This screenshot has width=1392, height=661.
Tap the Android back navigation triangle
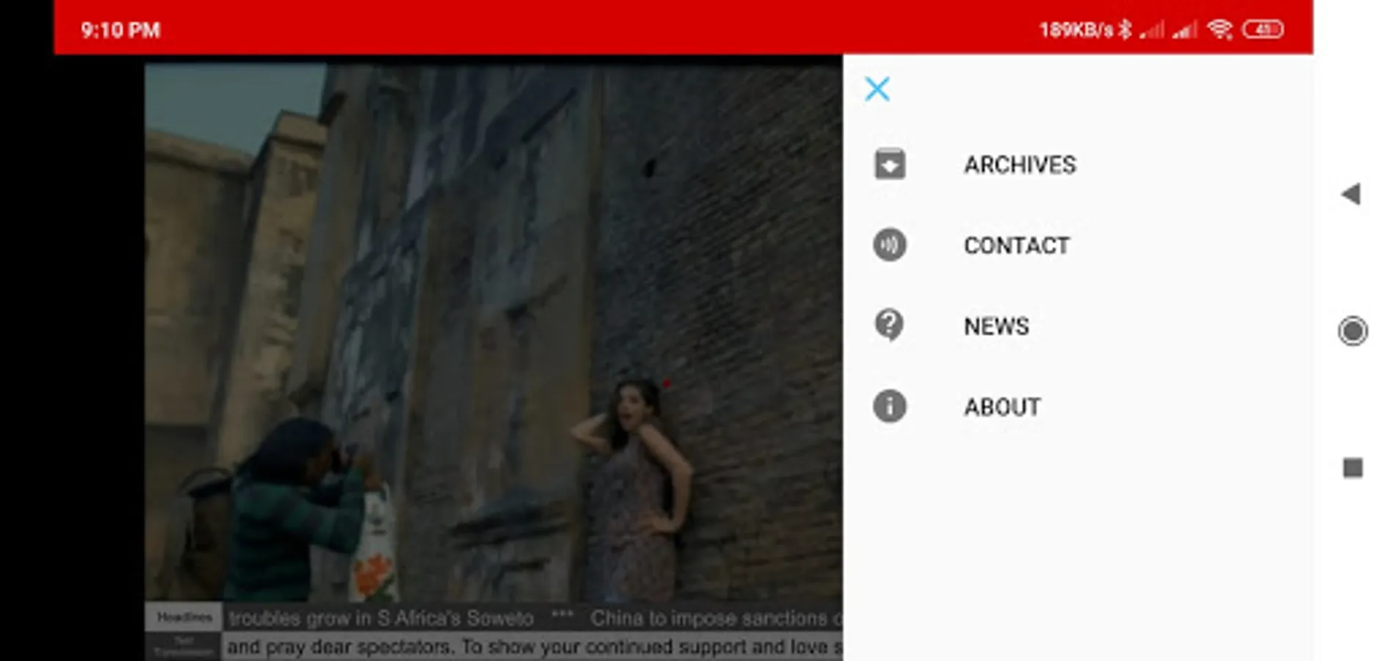(1351, 194)
